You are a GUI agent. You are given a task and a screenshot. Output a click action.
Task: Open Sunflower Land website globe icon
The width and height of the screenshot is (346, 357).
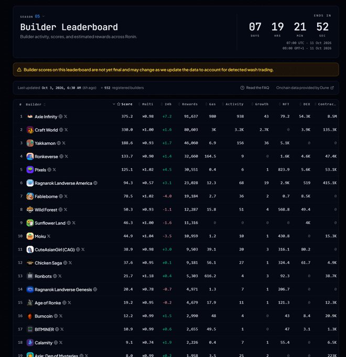pos(69,223)
